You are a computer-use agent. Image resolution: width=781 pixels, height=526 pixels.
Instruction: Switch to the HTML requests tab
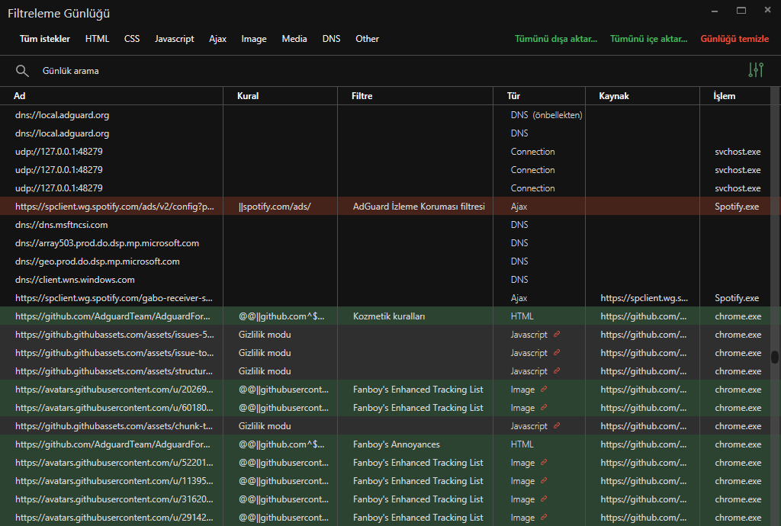pos(97,38)
